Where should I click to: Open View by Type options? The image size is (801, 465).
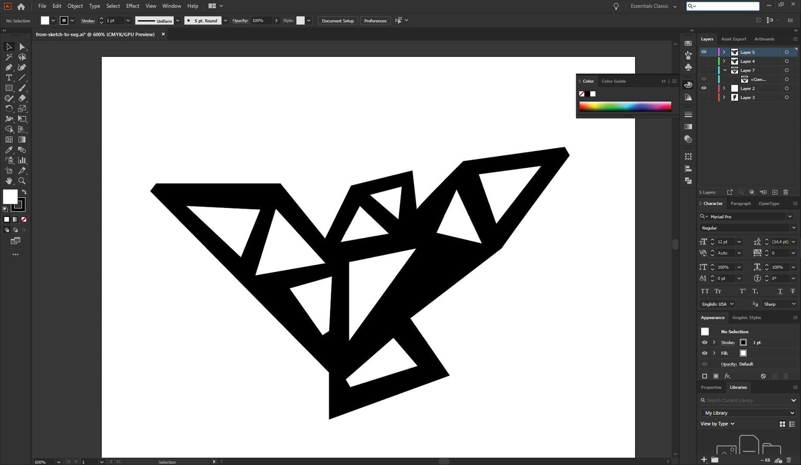pyautogui.click(x=717, y=424)
